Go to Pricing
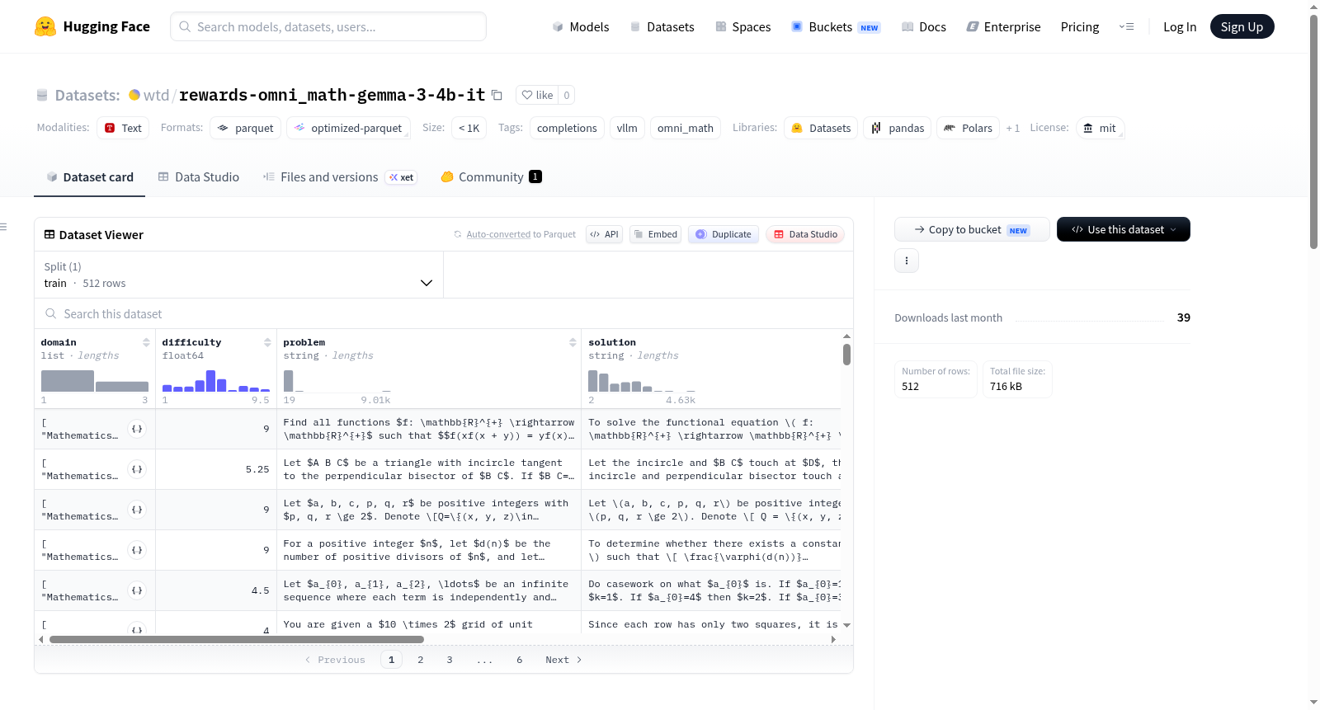Viewport: 1320px width, 710px height. click(x=1080, y=26)
